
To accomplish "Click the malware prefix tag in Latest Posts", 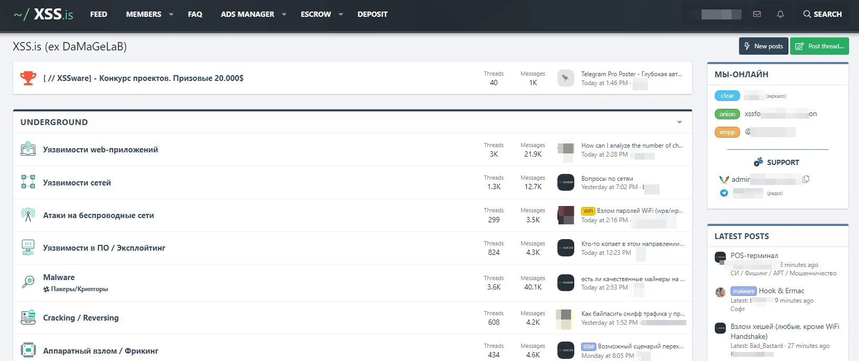I will pos(743,291).
